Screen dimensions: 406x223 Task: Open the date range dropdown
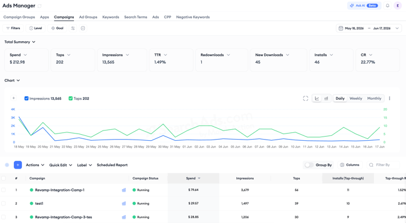coord(368,28)
